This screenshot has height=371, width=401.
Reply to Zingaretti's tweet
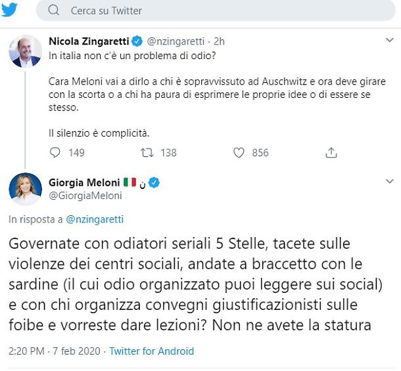56,152
